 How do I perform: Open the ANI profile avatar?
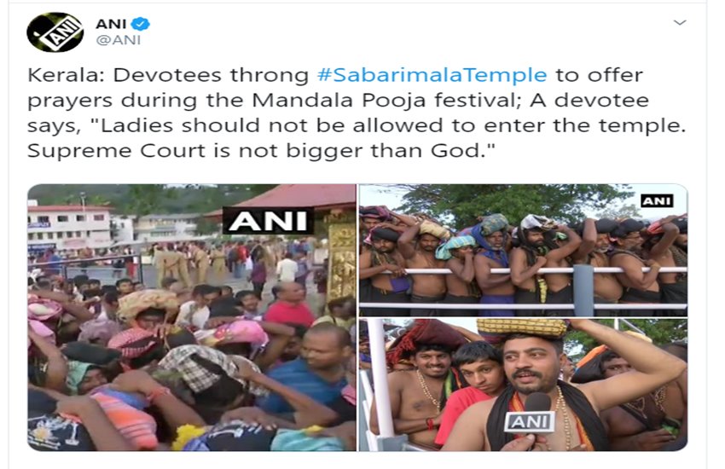click(x=55, y=32)
